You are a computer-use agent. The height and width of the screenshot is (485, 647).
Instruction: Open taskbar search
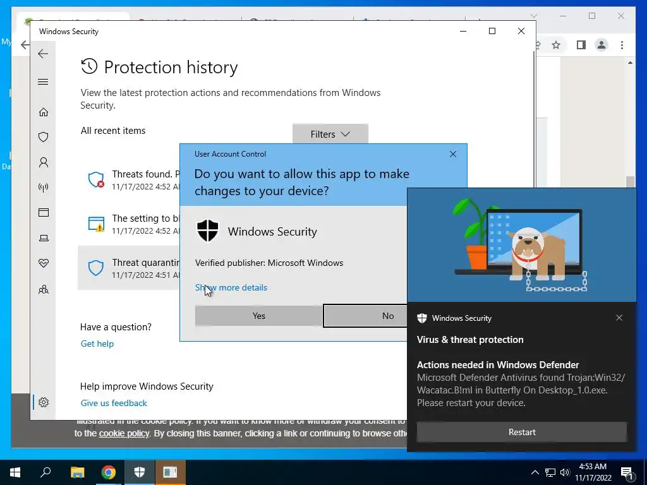(45, 472)
